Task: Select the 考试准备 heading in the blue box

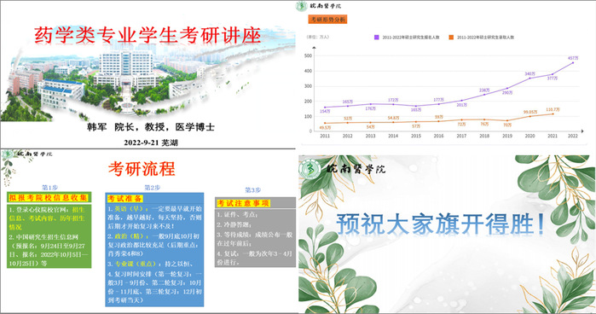Action: [x=124, y=198]
